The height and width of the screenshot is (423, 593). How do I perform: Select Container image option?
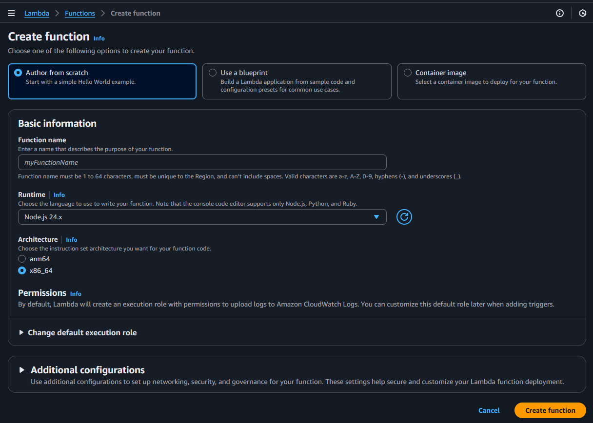[408, 73]
